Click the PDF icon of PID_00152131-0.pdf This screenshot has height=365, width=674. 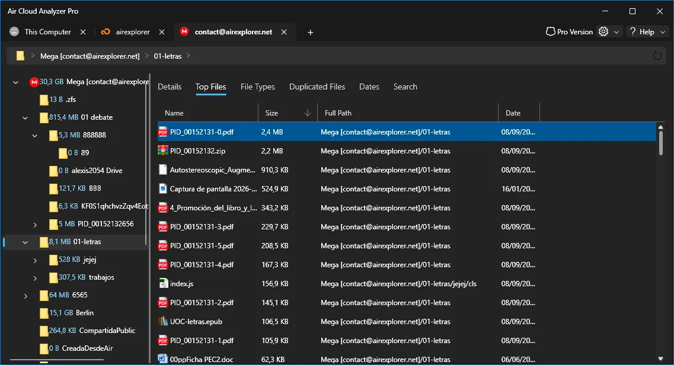162,132
